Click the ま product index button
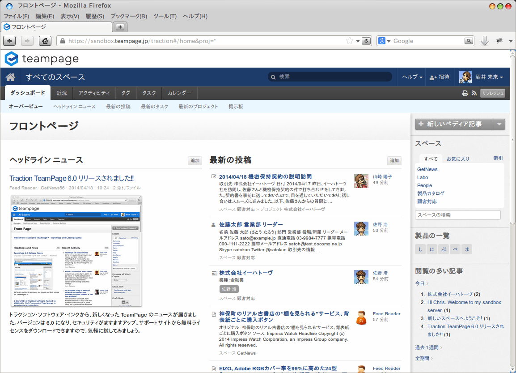Image resolution: width=516 pixels, height=373 pixels. (467, 249)
